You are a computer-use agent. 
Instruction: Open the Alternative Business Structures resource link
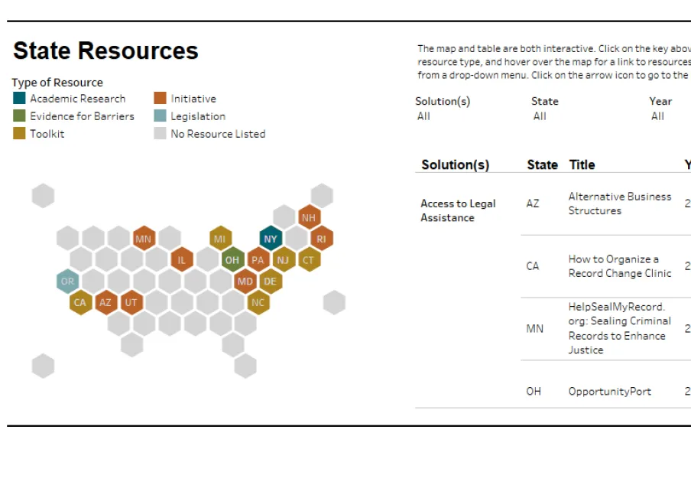click(x=620, y=203)
